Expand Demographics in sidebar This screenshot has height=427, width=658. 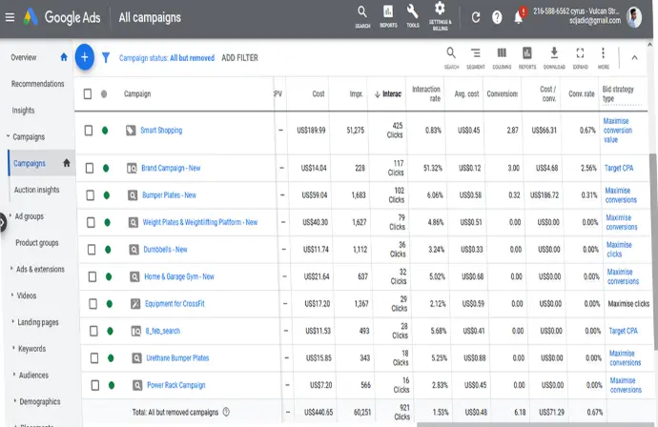click(x=15, y=400)
